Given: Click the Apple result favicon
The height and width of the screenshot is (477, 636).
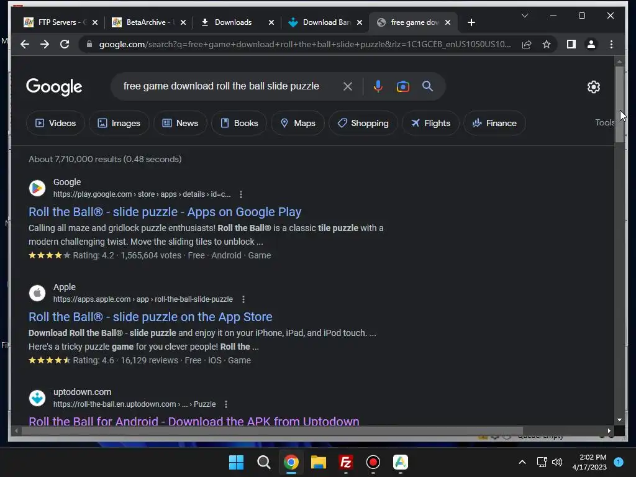Looking at the screenshot, I should pyautogui.click(x=37, y=293).
